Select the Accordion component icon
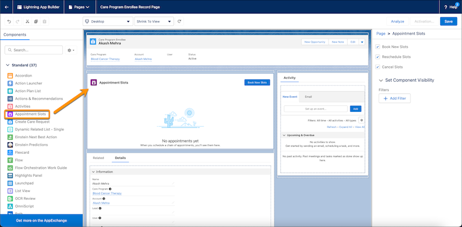This screenshot has width=462, height=227. coord(10,75)
